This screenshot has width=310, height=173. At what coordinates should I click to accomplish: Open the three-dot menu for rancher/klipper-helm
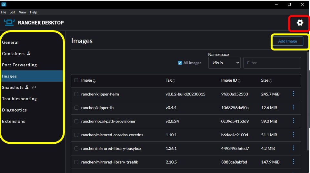coord(293,94)
